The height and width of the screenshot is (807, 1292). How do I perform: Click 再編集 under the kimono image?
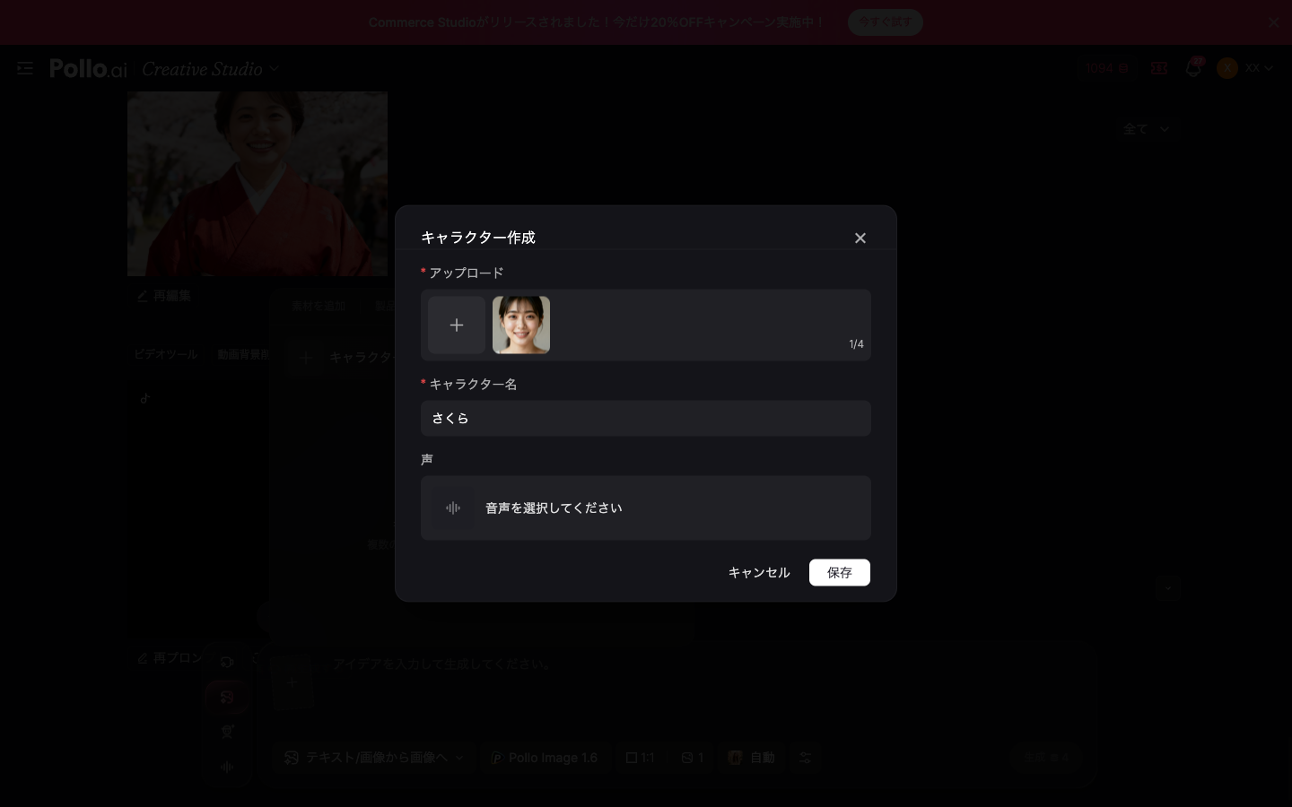pos(164,296)
